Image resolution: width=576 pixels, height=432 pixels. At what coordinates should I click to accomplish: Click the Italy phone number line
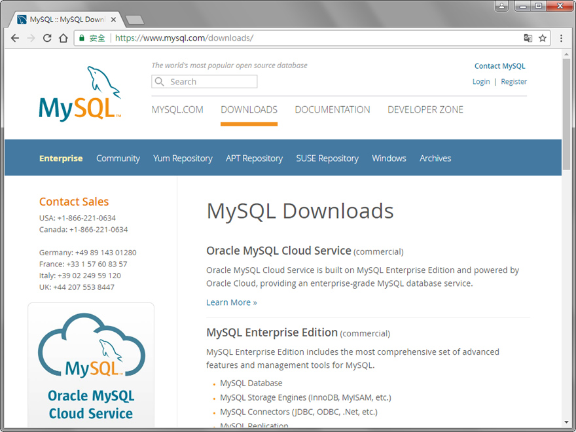point(80,276)
